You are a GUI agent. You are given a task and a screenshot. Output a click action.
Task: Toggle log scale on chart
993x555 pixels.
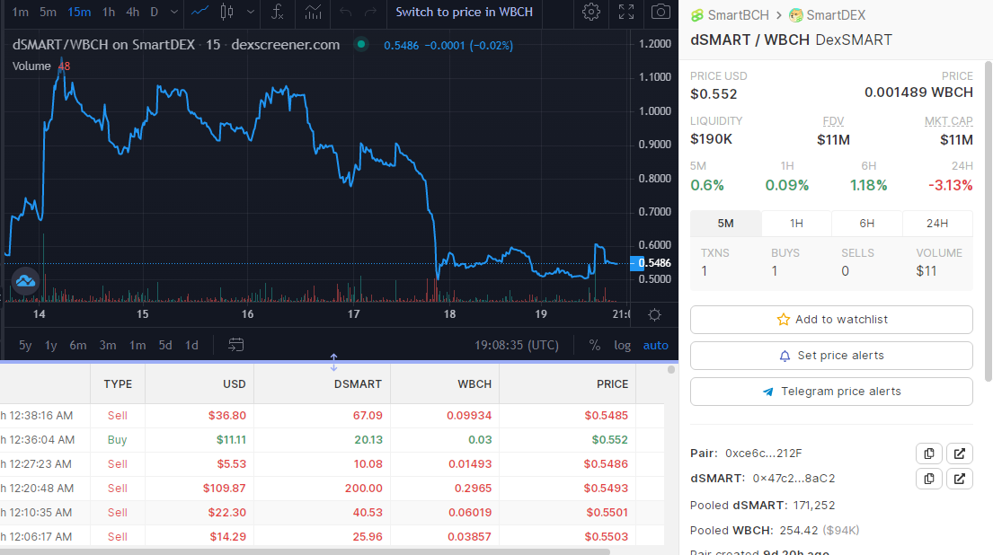coord(622,346)
